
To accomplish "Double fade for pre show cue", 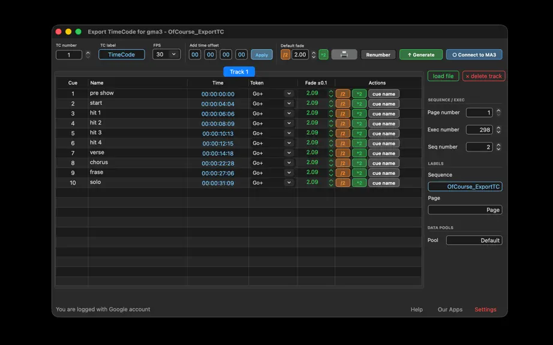I will (x=359, y=94).
